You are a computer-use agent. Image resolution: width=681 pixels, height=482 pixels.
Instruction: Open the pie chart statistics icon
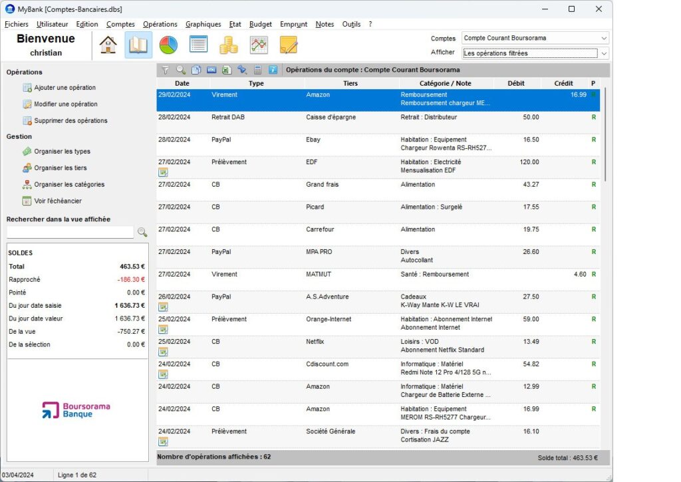[168, 45]
